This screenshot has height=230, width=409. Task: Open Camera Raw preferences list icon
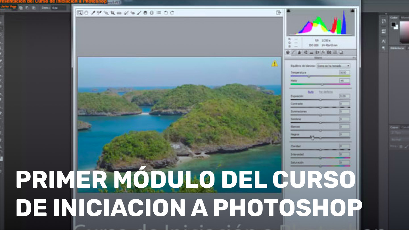pyautogui.click(x=158, y=13)
